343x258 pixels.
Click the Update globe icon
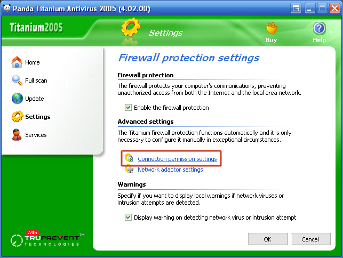(x=17, y=99)
